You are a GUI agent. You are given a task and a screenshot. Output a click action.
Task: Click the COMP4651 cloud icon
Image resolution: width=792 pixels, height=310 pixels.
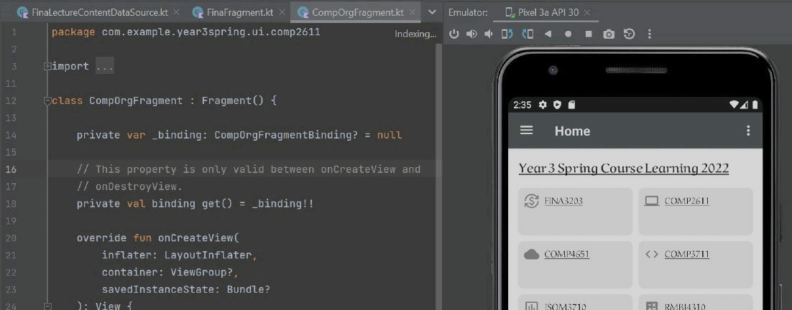531,254
